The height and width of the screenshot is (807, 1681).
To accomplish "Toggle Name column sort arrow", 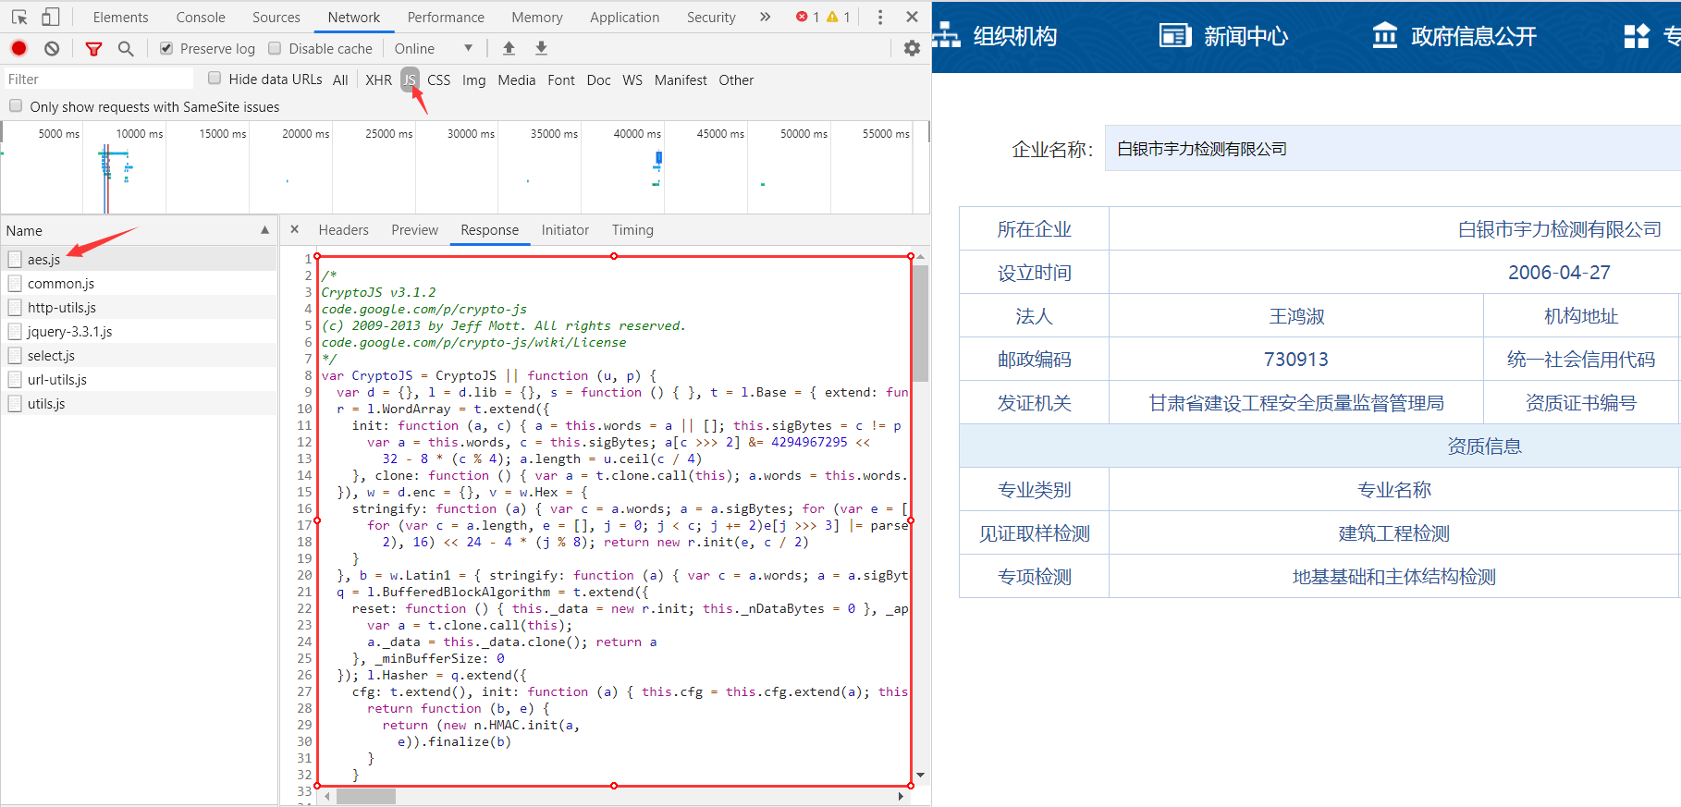I will tap(264, 230).
